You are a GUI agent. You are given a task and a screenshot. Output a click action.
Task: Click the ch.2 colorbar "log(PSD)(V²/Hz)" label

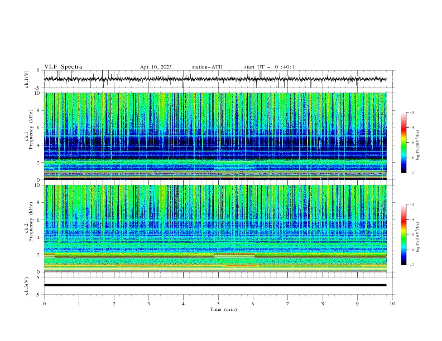coord(418,237)
